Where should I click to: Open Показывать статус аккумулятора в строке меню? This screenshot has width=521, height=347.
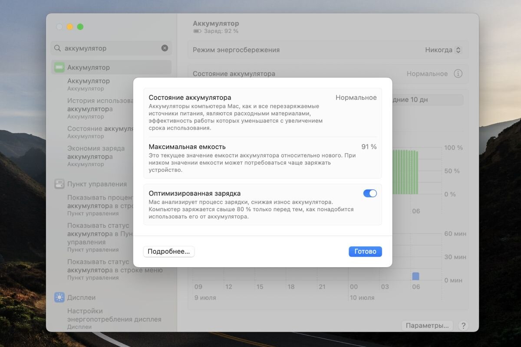pos(115,269)
